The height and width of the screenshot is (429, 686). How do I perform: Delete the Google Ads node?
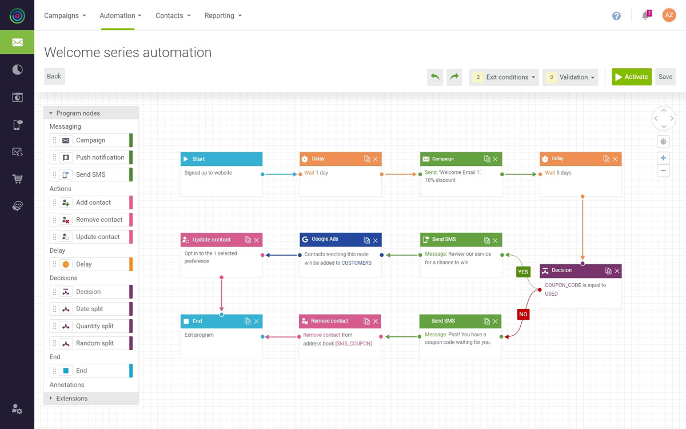pos(376,240)
